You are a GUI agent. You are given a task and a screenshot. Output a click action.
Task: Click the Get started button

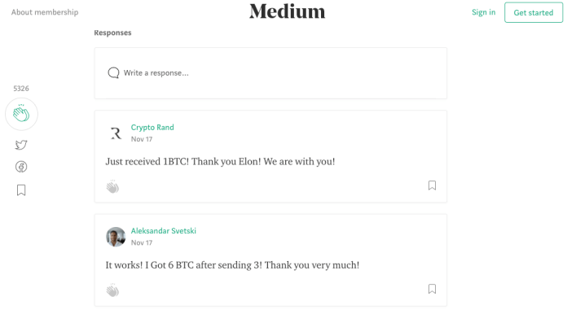click(534, 13)
